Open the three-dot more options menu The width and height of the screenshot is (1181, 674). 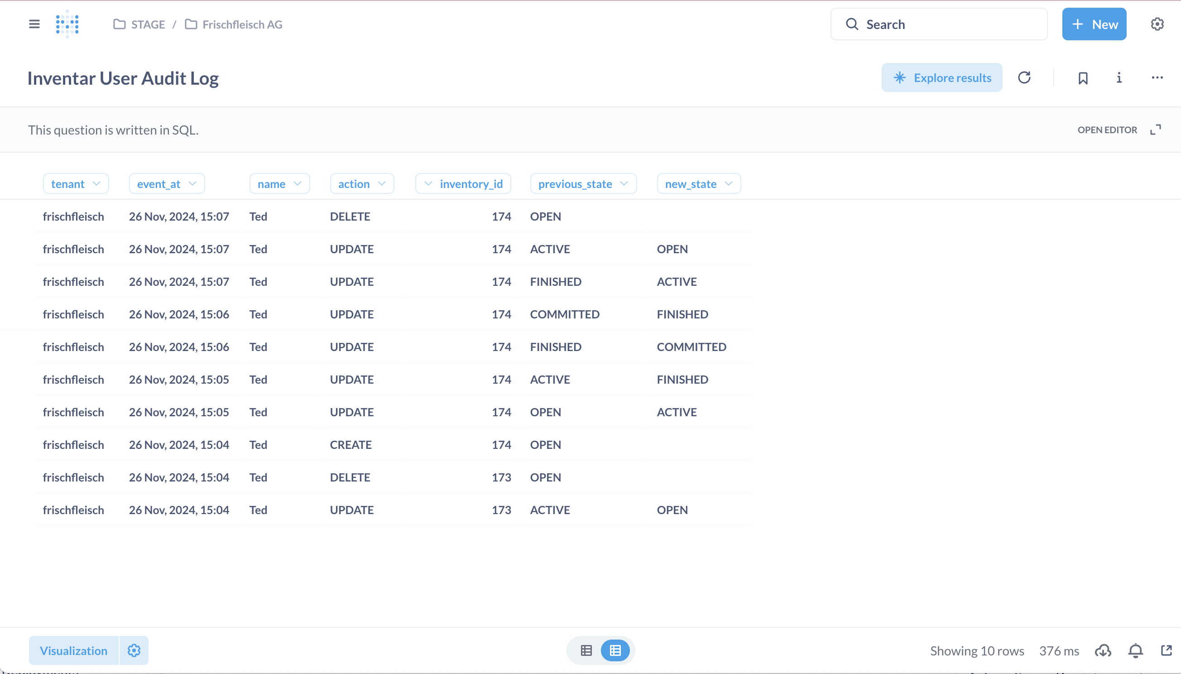click(x=1157, y=78)
